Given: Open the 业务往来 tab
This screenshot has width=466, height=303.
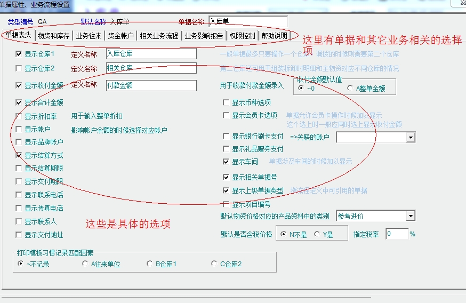Looking at the screenshot, I should 87,36.
